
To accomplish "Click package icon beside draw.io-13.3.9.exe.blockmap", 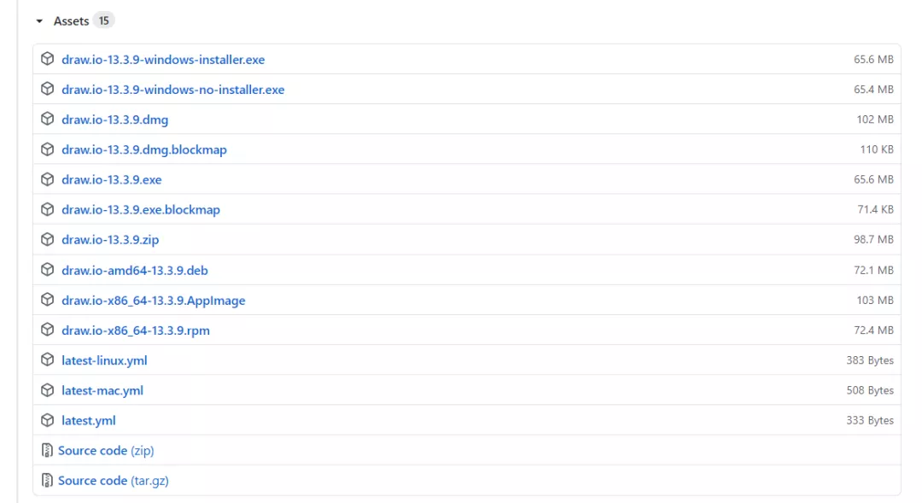I will click(48, 209).
